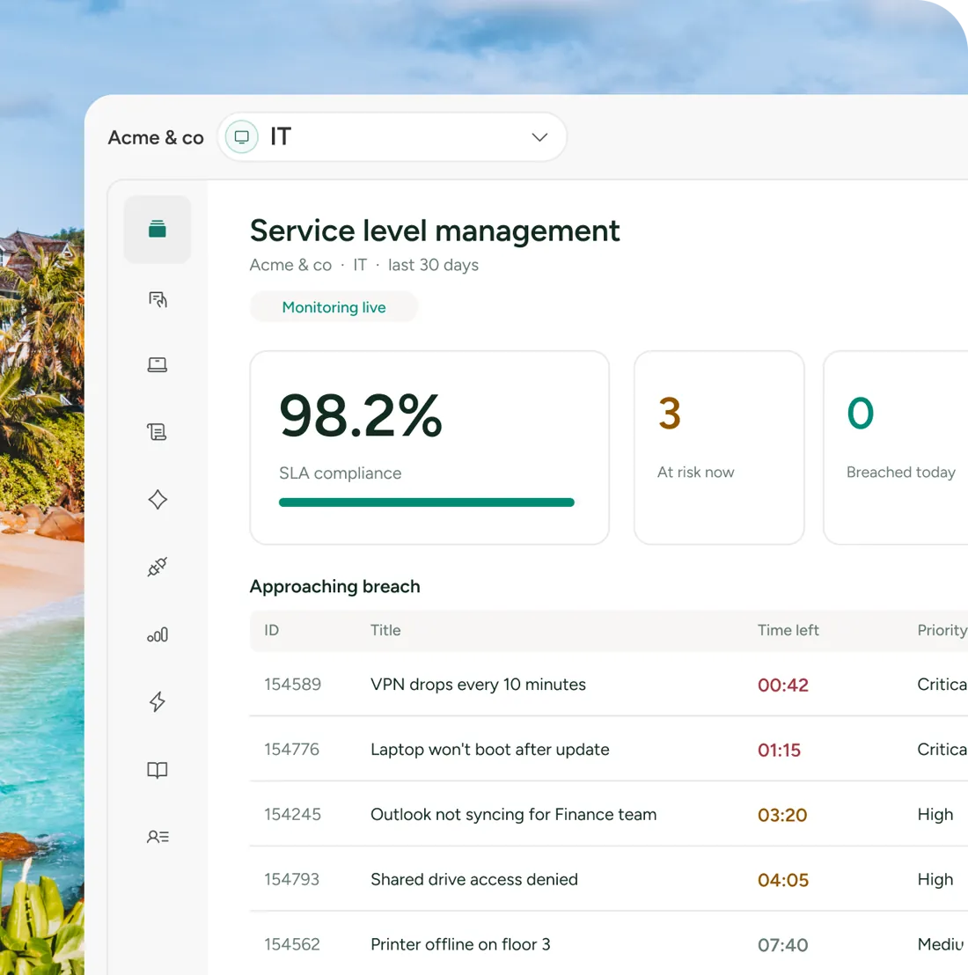Click the SLA compliance progress bar
The image size is (968, 975).
tap(427, 502)
